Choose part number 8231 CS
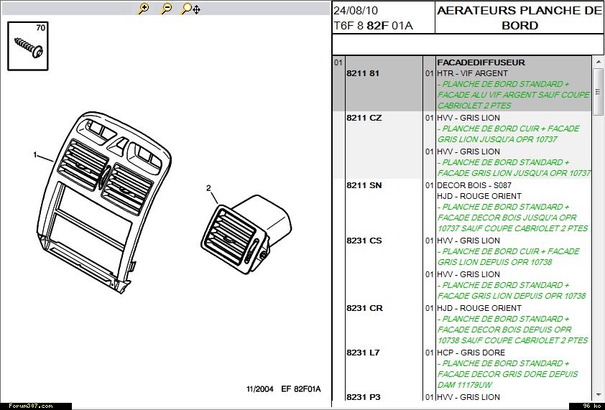Screen dimensions: 605x410 click(x=365, y=241)
